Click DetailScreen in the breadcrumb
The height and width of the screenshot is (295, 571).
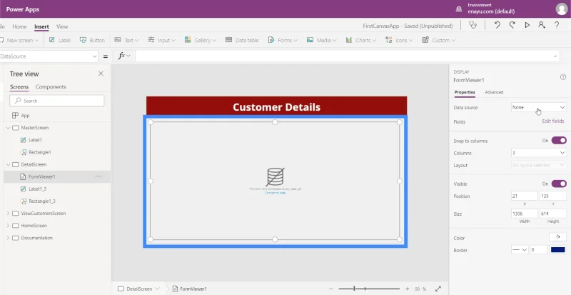pos(138,289)
